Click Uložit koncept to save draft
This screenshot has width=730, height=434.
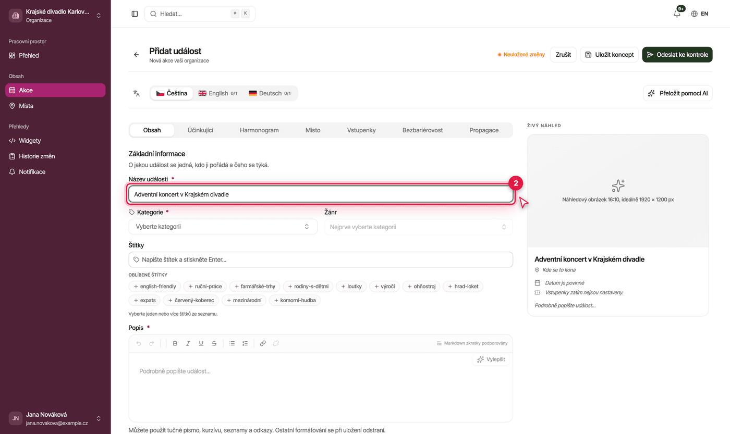point(609,55)
